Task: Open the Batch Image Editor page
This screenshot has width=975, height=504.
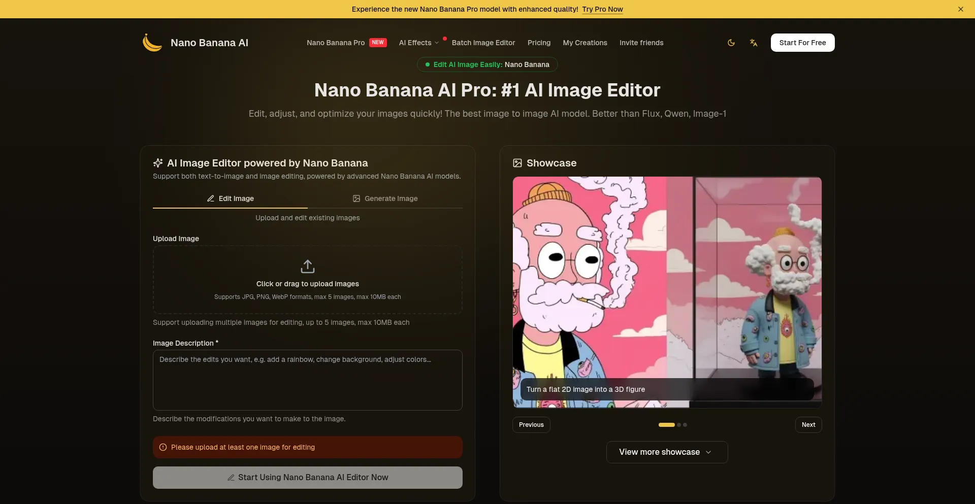Action: click(x=483, y=43)
